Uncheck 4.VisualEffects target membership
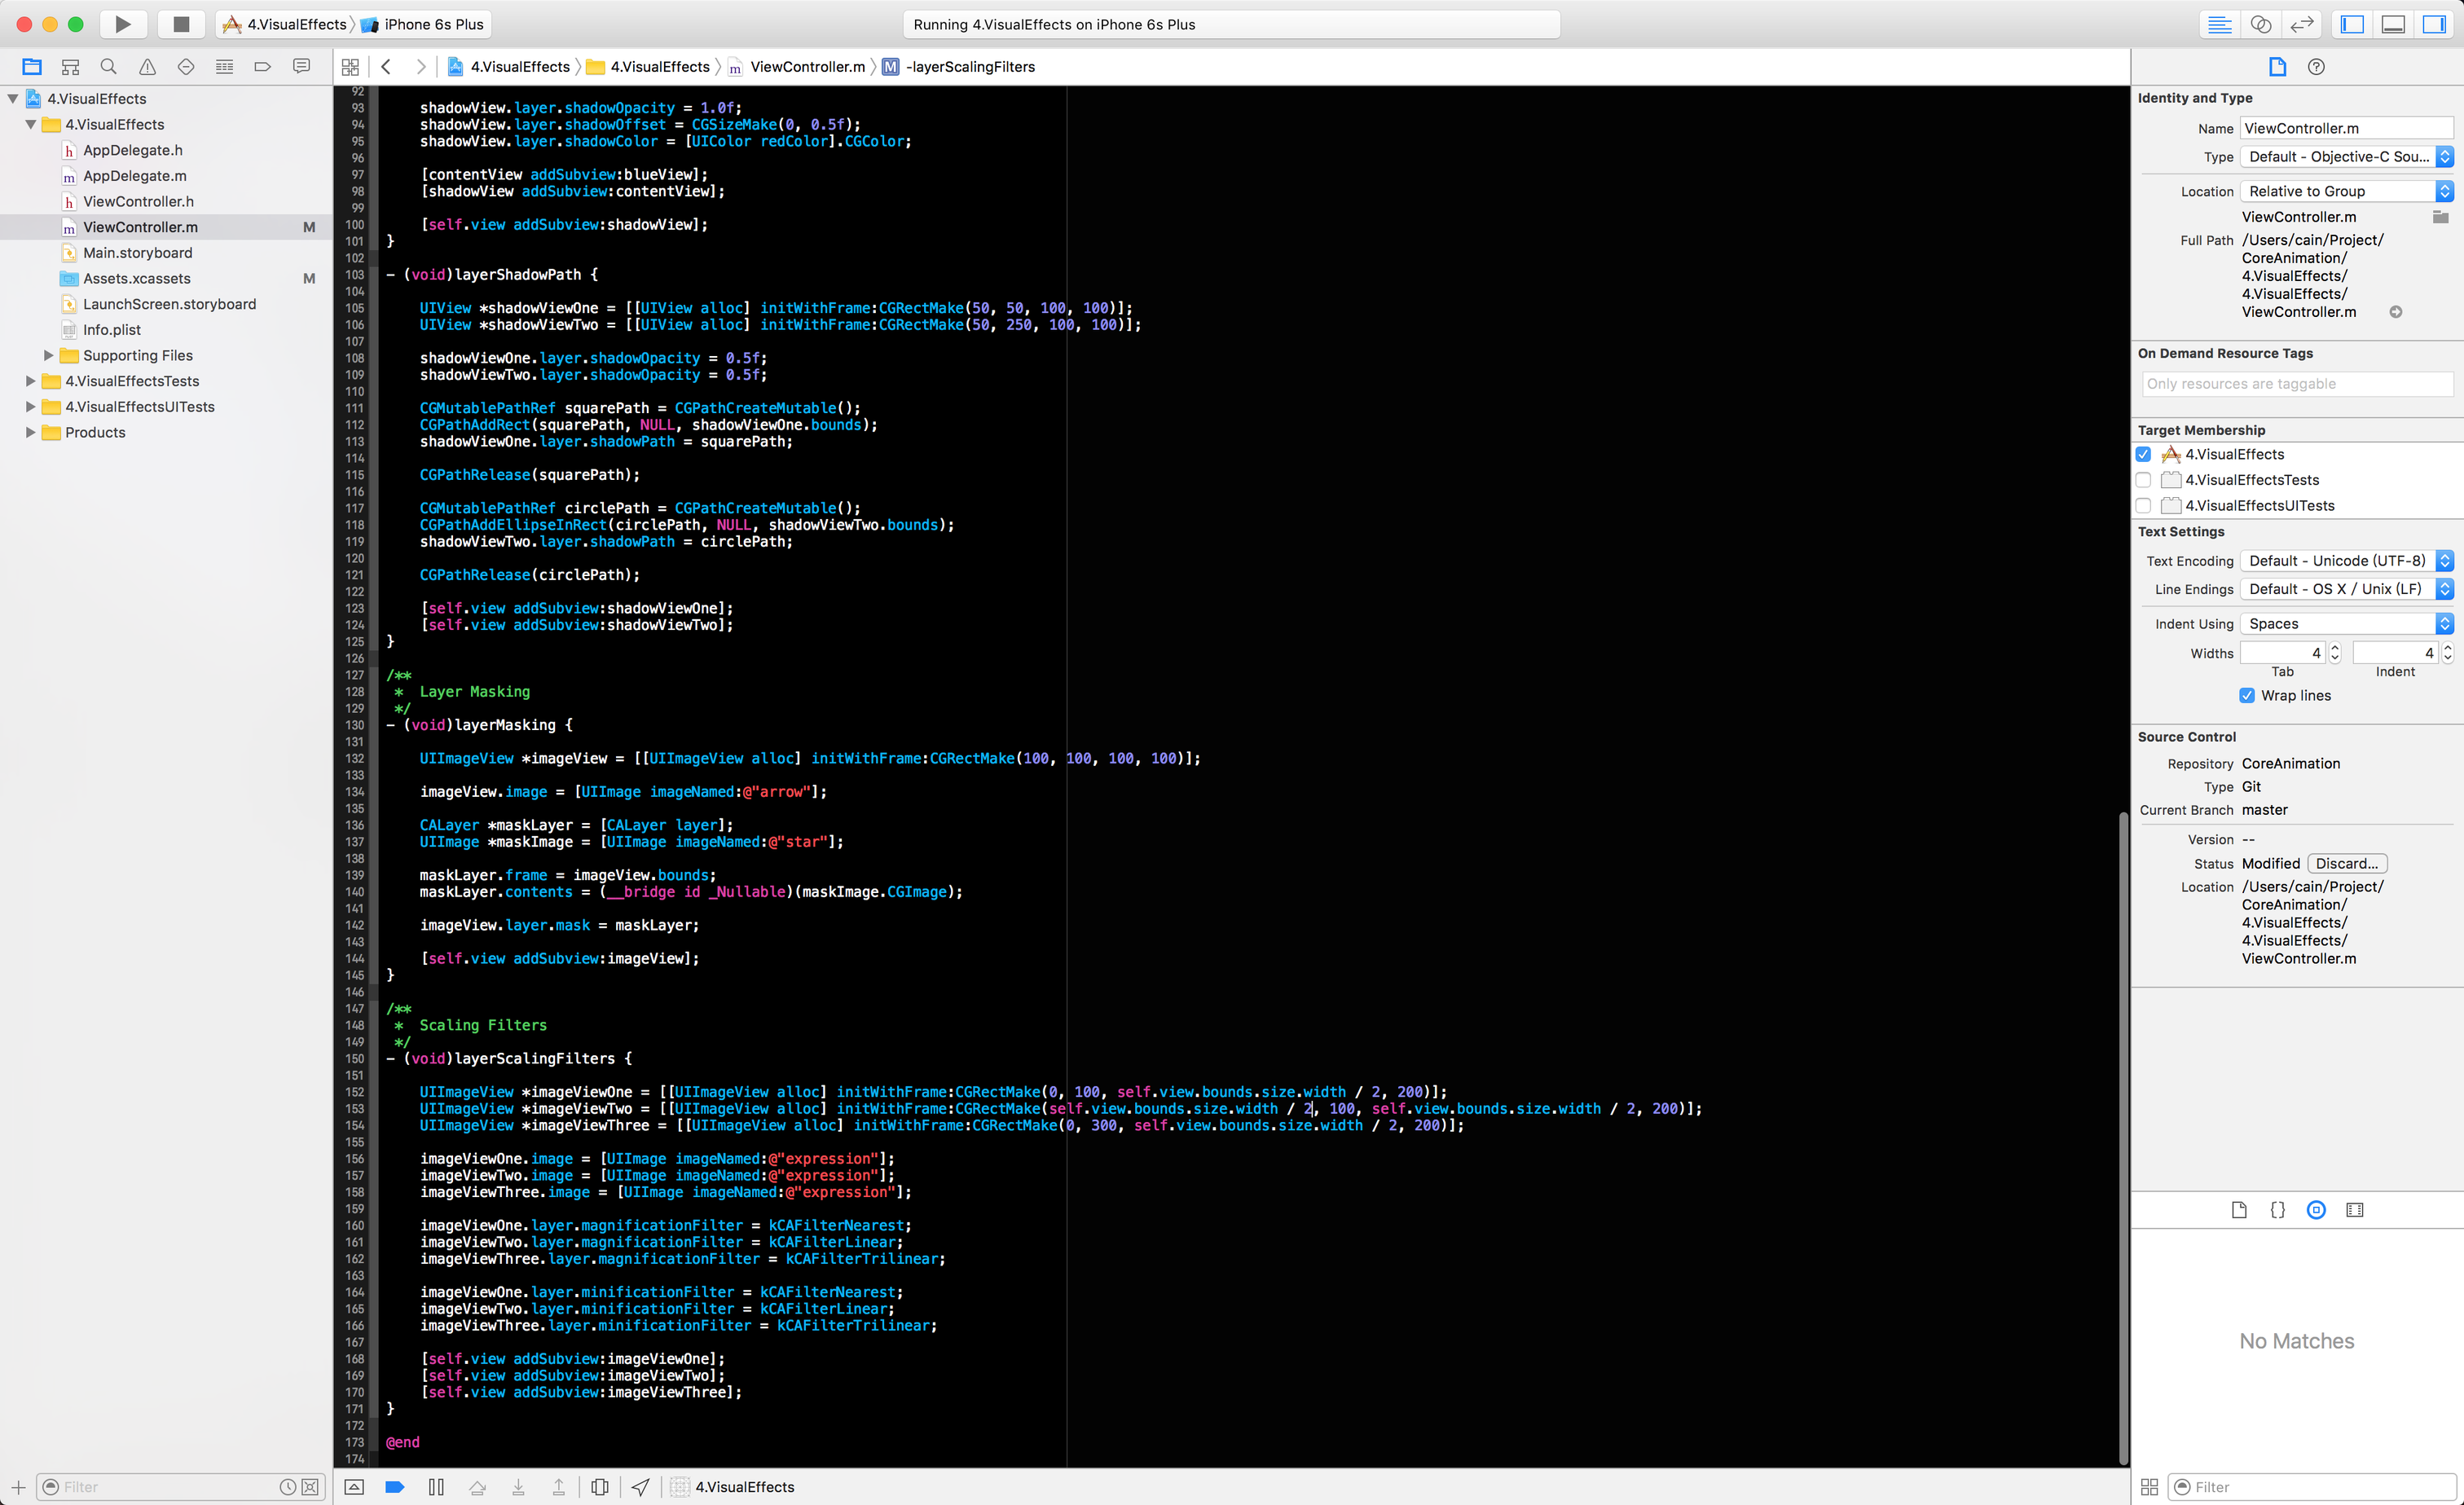Viewport: 2464px width, 1505px height. point(2143,454)
